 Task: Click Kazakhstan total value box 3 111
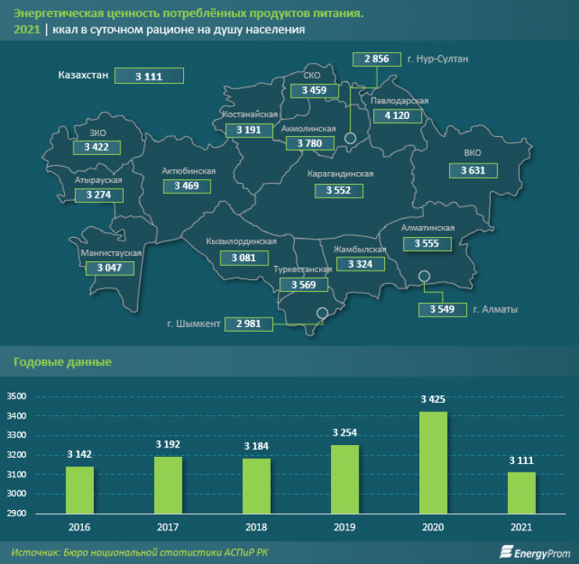pos(149,76)
